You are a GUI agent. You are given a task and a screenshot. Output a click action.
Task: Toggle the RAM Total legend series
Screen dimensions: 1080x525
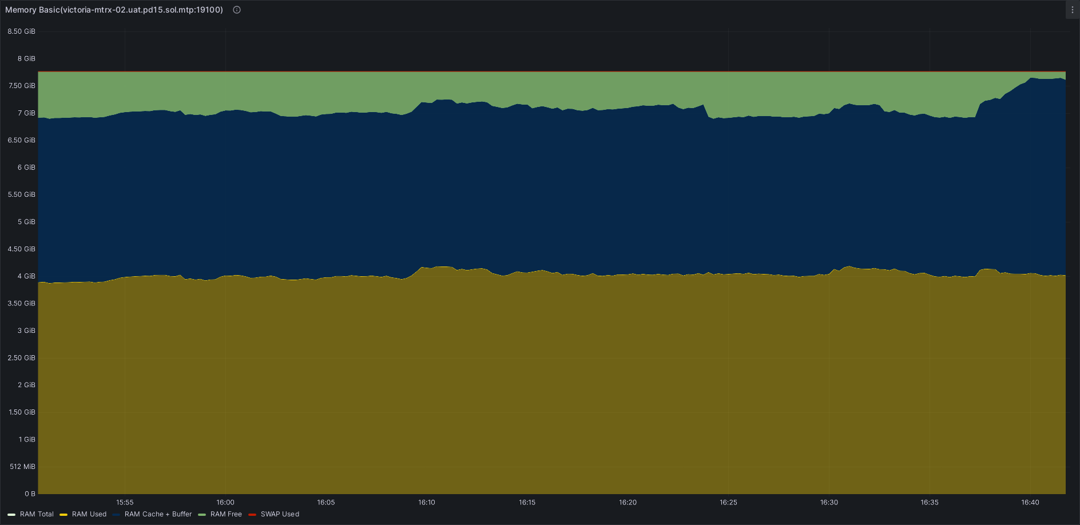click(x=37, y=514)
